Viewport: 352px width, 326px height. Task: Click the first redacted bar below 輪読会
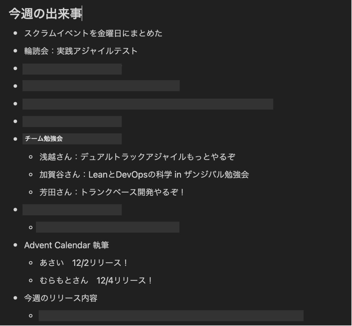[x=72, y=69]
